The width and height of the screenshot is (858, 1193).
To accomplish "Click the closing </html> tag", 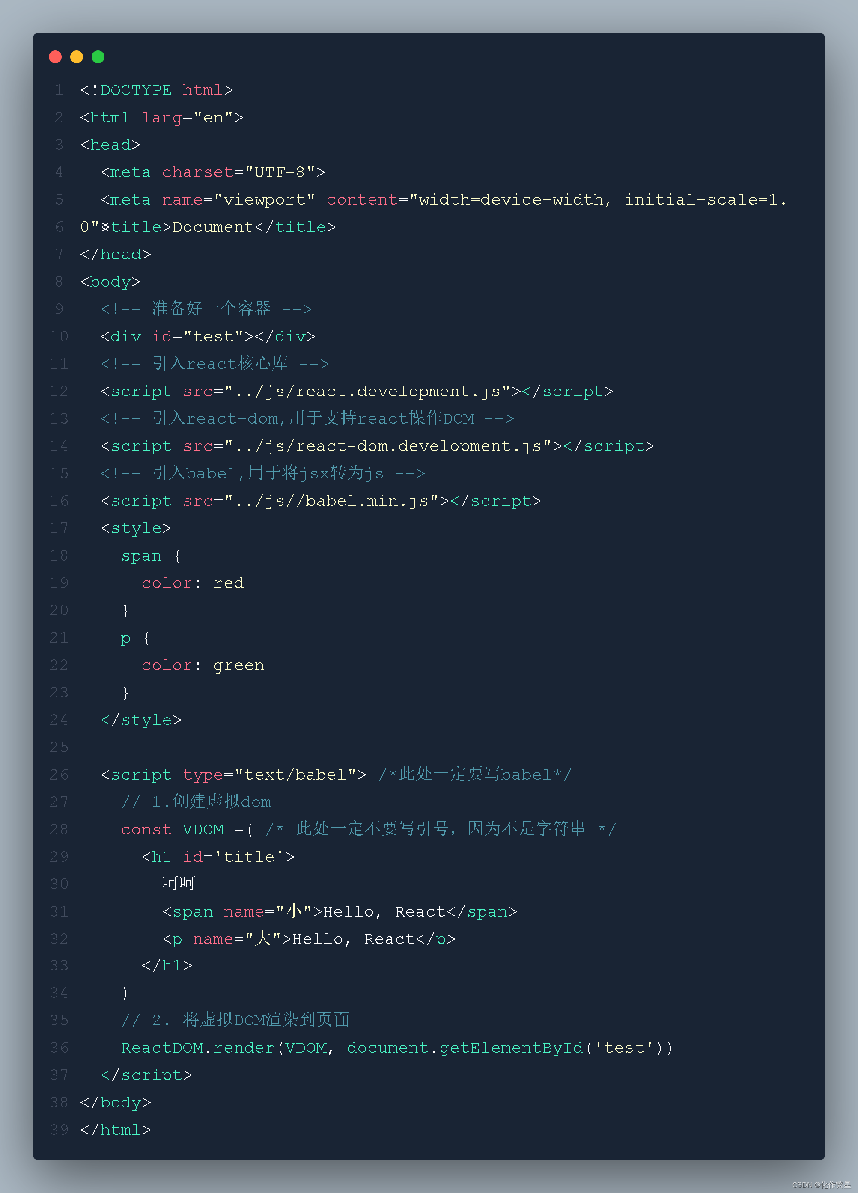I will click(115, 1130).
